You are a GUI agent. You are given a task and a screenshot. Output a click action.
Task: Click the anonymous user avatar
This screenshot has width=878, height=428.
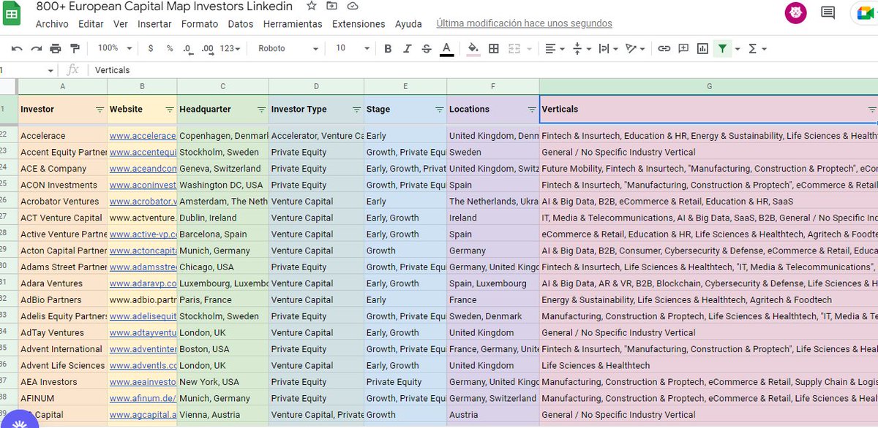coord(795,12)
